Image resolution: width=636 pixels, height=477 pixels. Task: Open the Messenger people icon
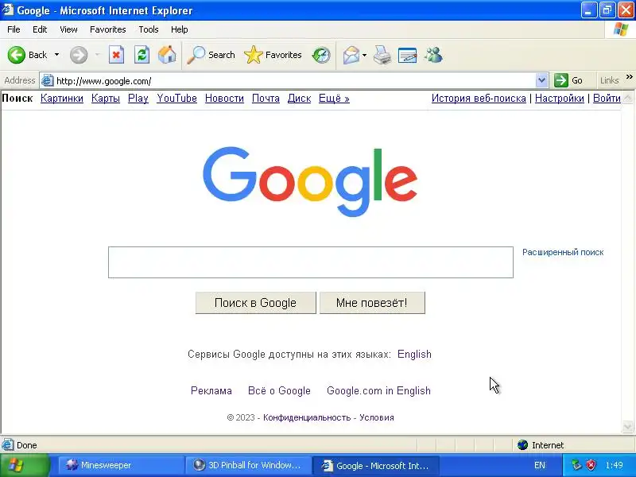coord(433,55)
